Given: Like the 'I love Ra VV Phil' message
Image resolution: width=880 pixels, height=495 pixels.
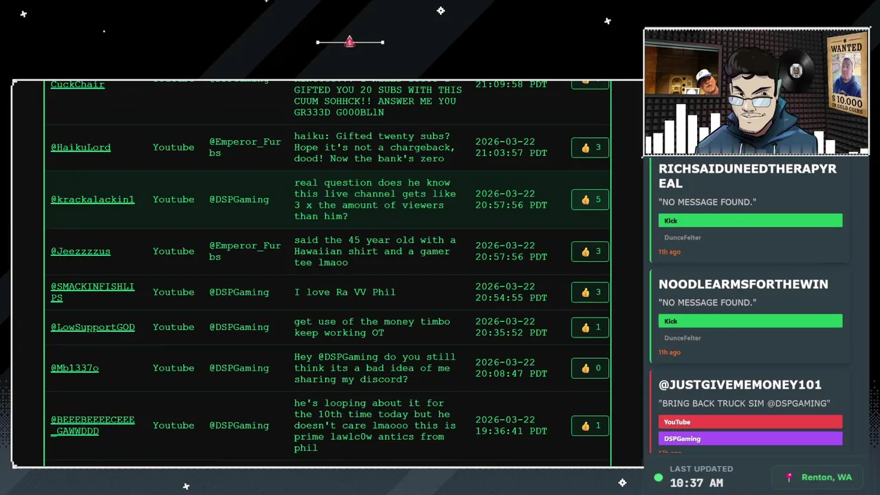Looking at the screenshot, I should tap(590, 292).
